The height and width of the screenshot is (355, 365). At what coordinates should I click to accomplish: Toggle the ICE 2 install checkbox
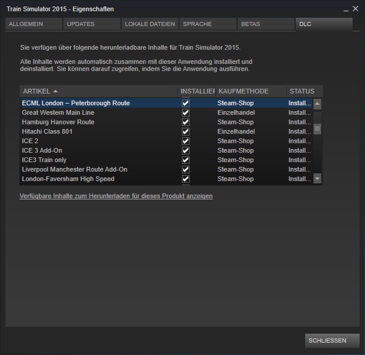[185, 141]
